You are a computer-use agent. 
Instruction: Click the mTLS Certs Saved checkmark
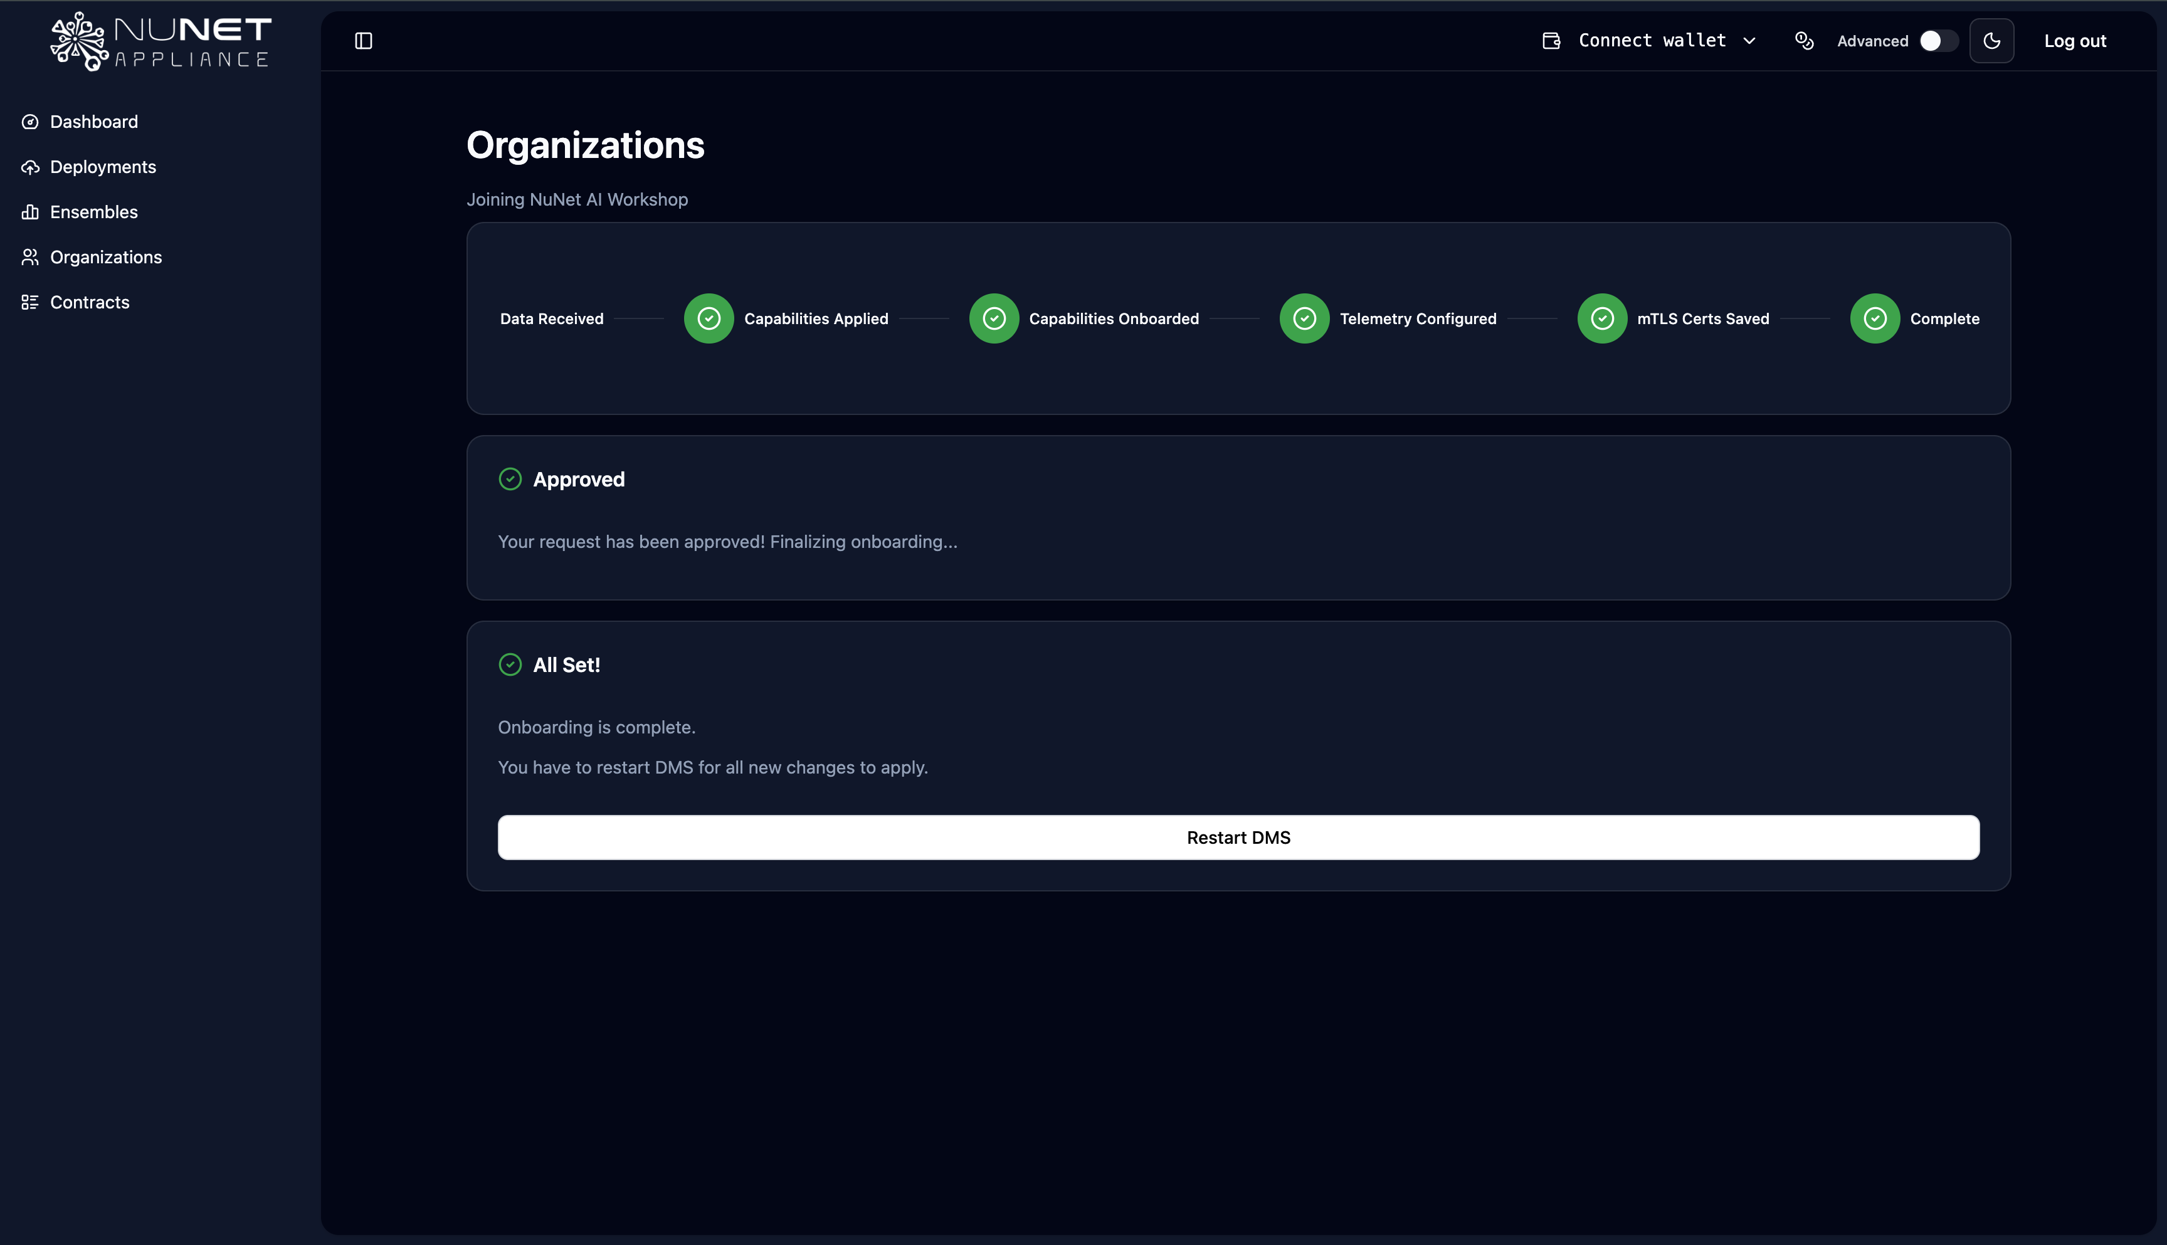coord(1601,319)
